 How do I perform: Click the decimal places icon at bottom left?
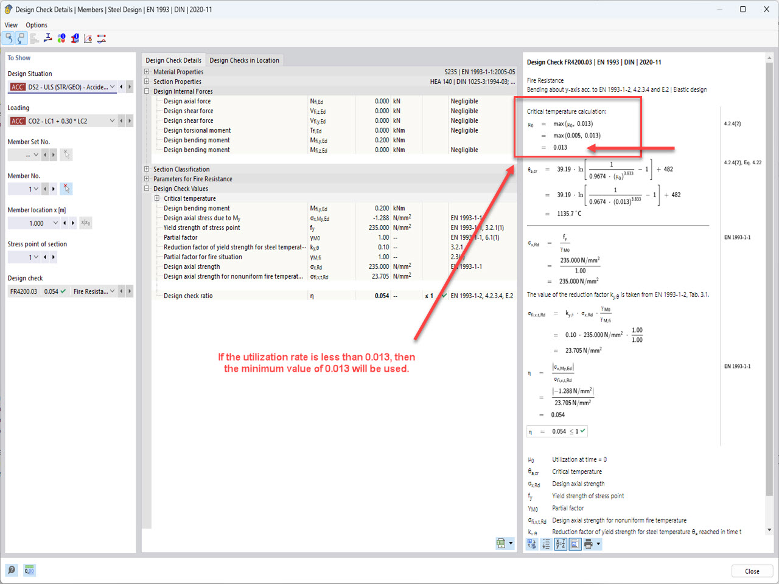(x=29, y=570)
